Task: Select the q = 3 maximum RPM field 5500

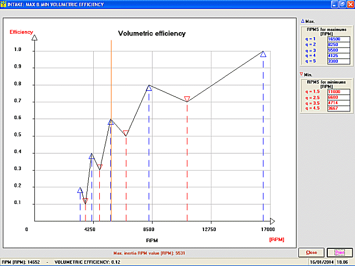Action: point(338,50)
